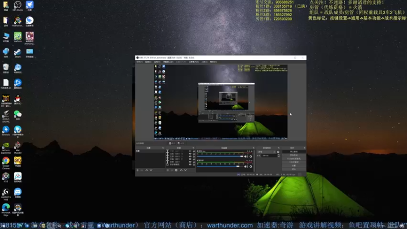Toggle visibility of 文本 (GDI+) 2 source
Image resolution: width=407 pixels, height=229 pixels.
(x=190, y=159)
